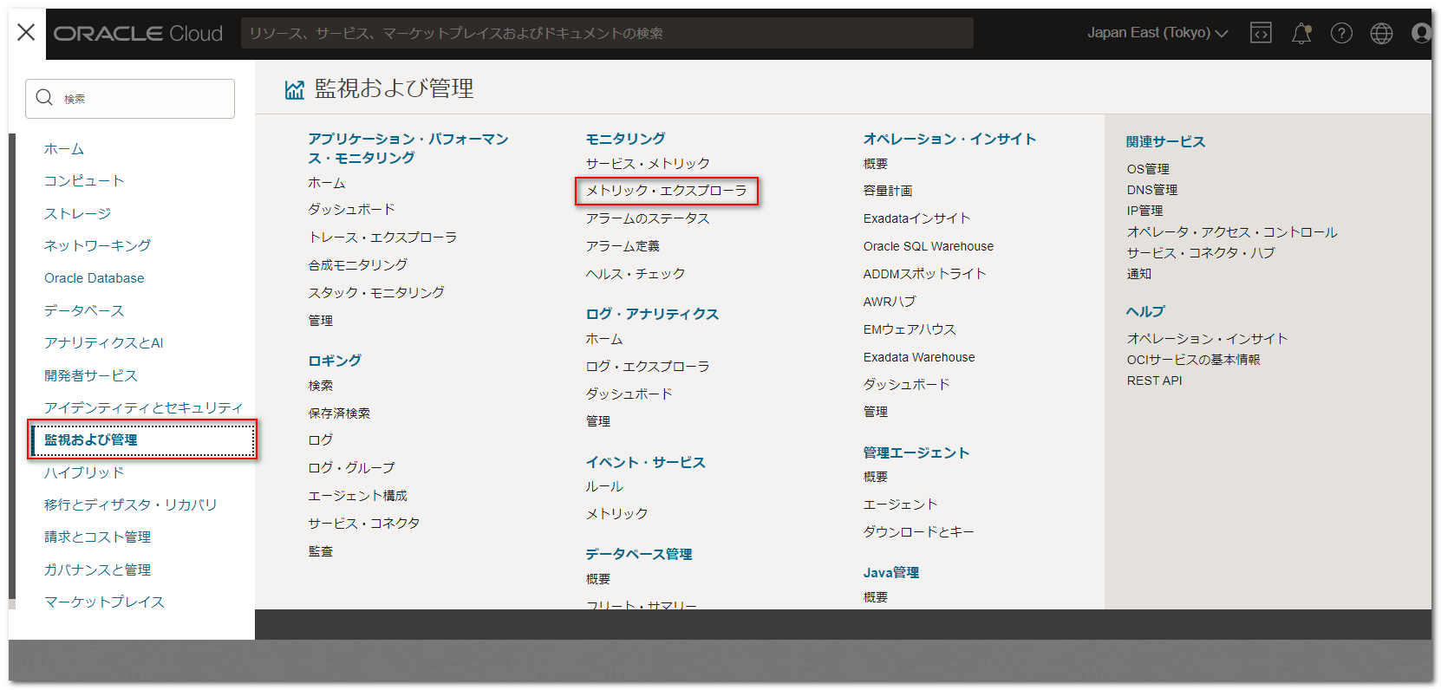Select データベース in the left navigation
Viewport: 1441px width, 690px height.
[x=84, y=310]
